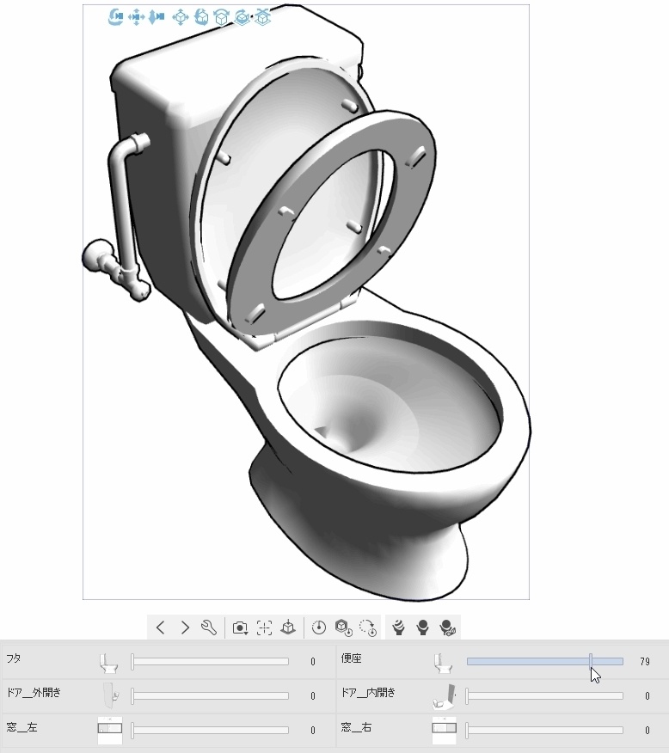Click the register layout hand-with-tag icon

point(448,627)
